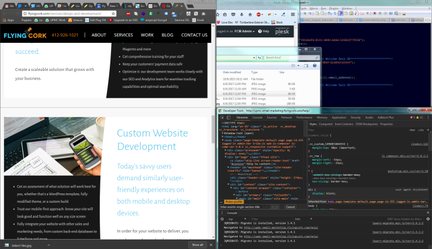Open console settings gear icon

tap(427, 219)
